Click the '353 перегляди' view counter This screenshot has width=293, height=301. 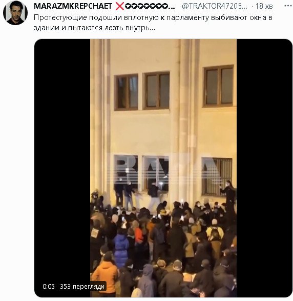[82, 287]
